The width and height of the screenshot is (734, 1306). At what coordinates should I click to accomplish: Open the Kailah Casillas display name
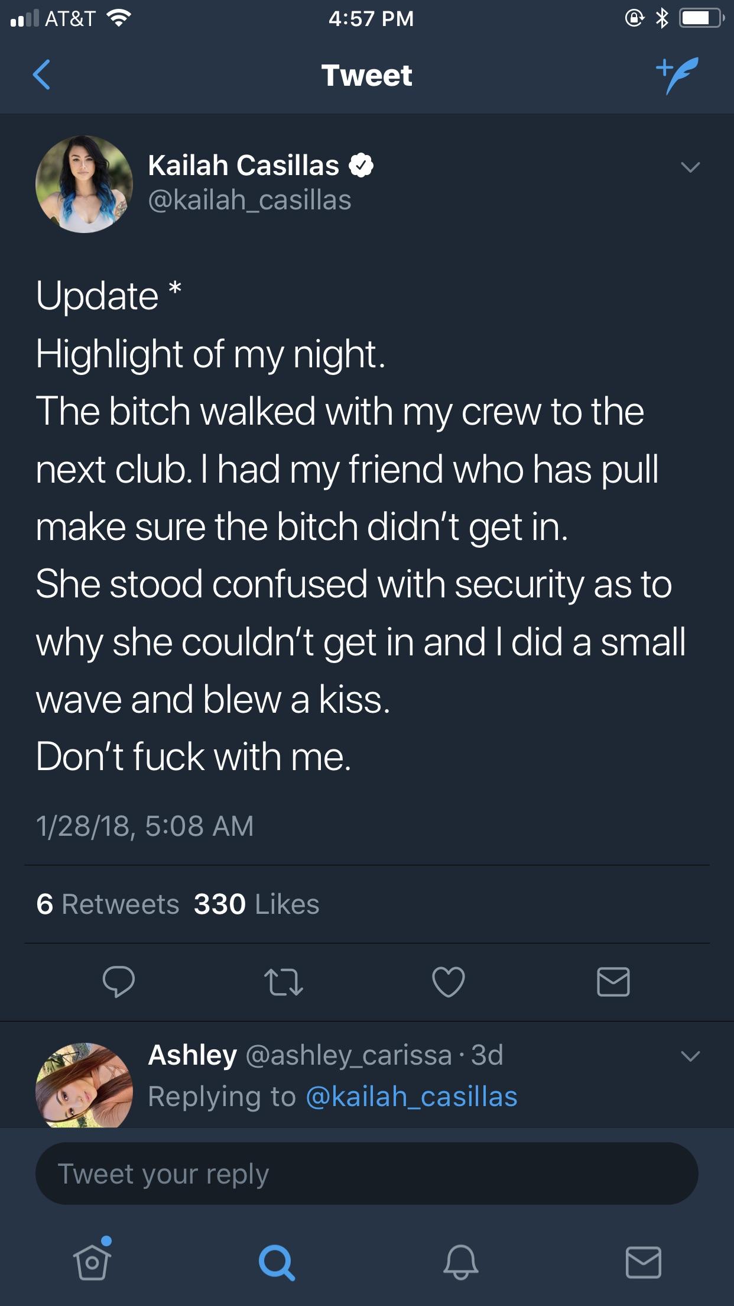[243, 165]
